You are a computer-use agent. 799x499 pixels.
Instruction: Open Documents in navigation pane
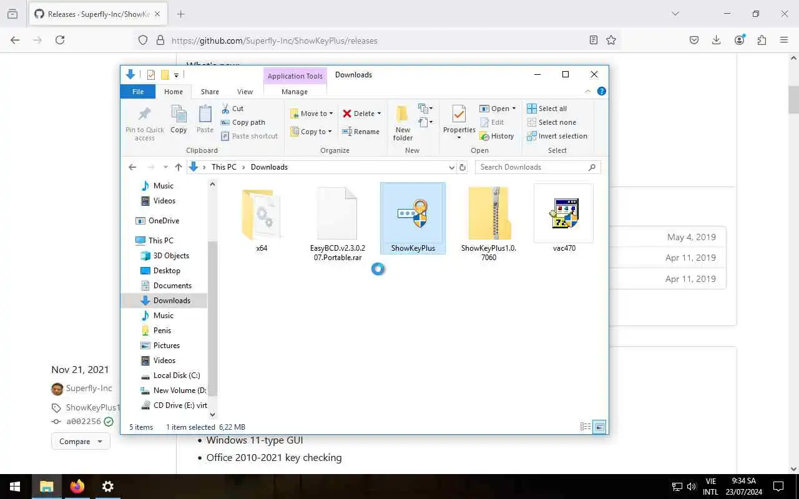pyautogui.click(x=172, y=286)
